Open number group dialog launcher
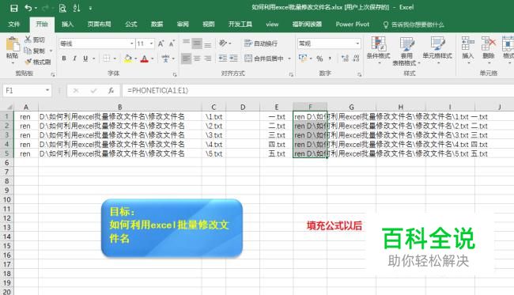Screen dimensions: 514x295 (x=360, y=75)
